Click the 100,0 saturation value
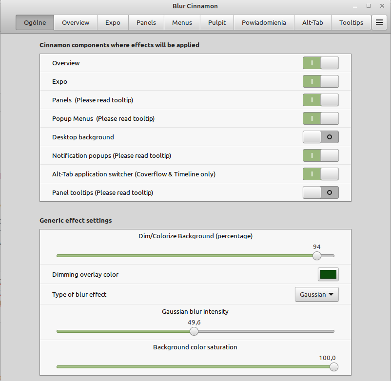This screenshot has width=391, height=381. (x=327, y=358)
